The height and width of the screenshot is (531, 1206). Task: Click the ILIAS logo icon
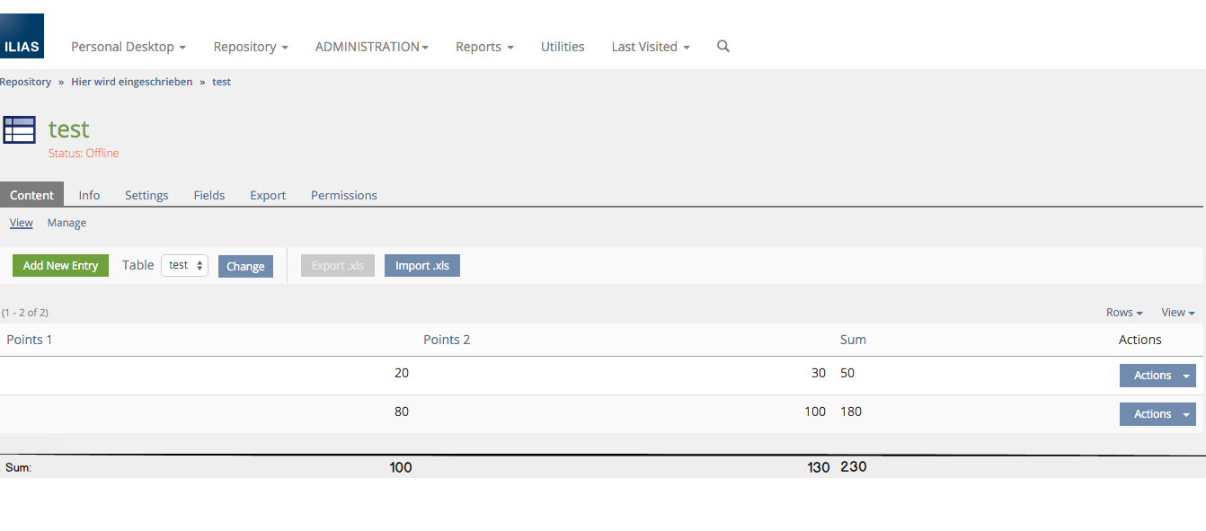coord(22,37)
